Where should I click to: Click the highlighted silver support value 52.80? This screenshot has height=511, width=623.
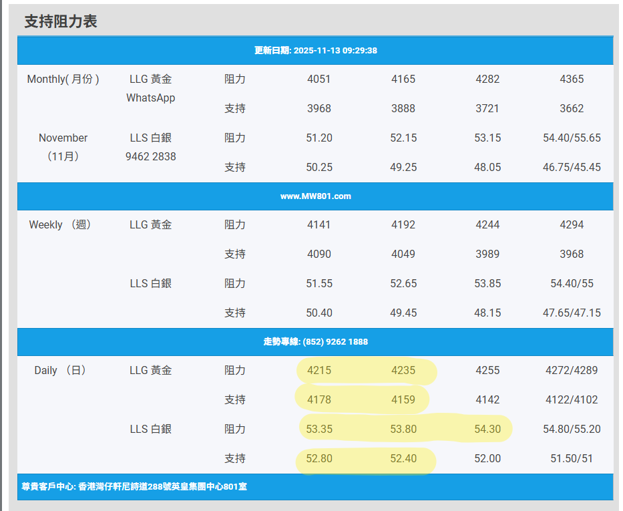click(x=319, y=458)
